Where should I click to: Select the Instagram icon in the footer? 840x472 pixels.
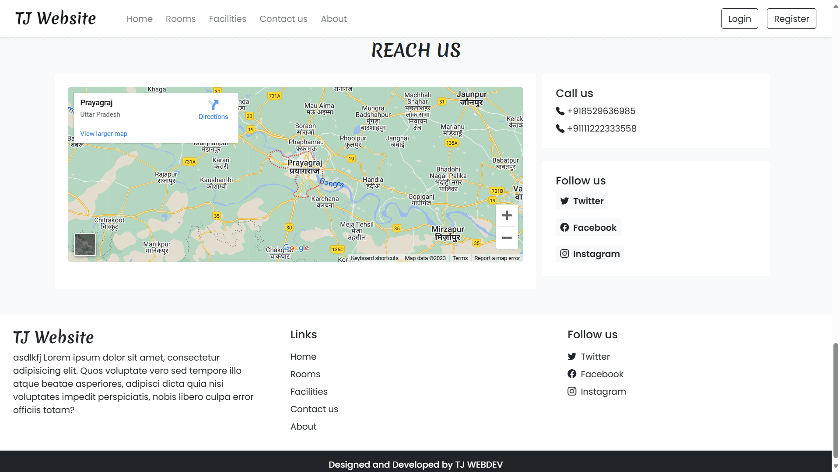[x=571, y=391]
